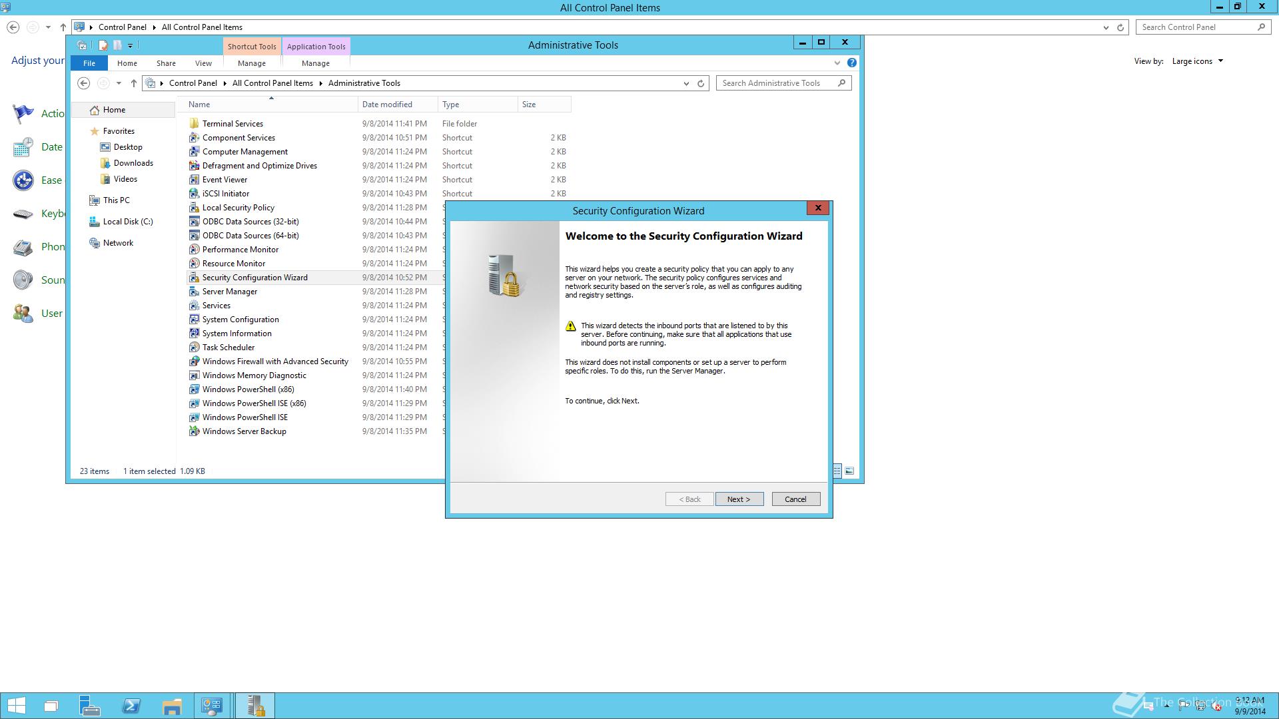Click Computer Management shortcut icon
Image resolution: width=1279 pixels, height=719 pixels.
click(194, 151)
